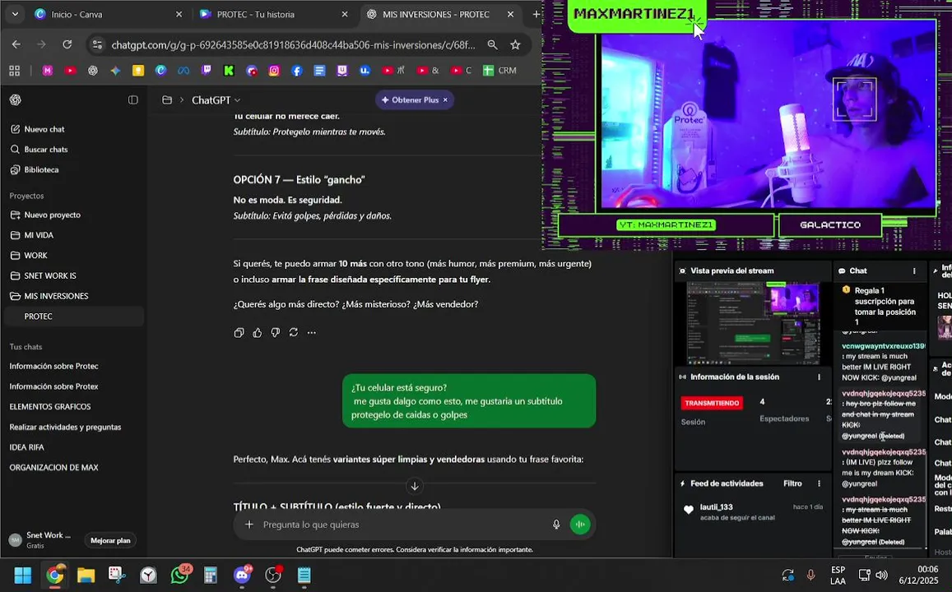Viewport: 952px width, 592px height.
Task: Open a new browser tab
Action: point(535,14)
